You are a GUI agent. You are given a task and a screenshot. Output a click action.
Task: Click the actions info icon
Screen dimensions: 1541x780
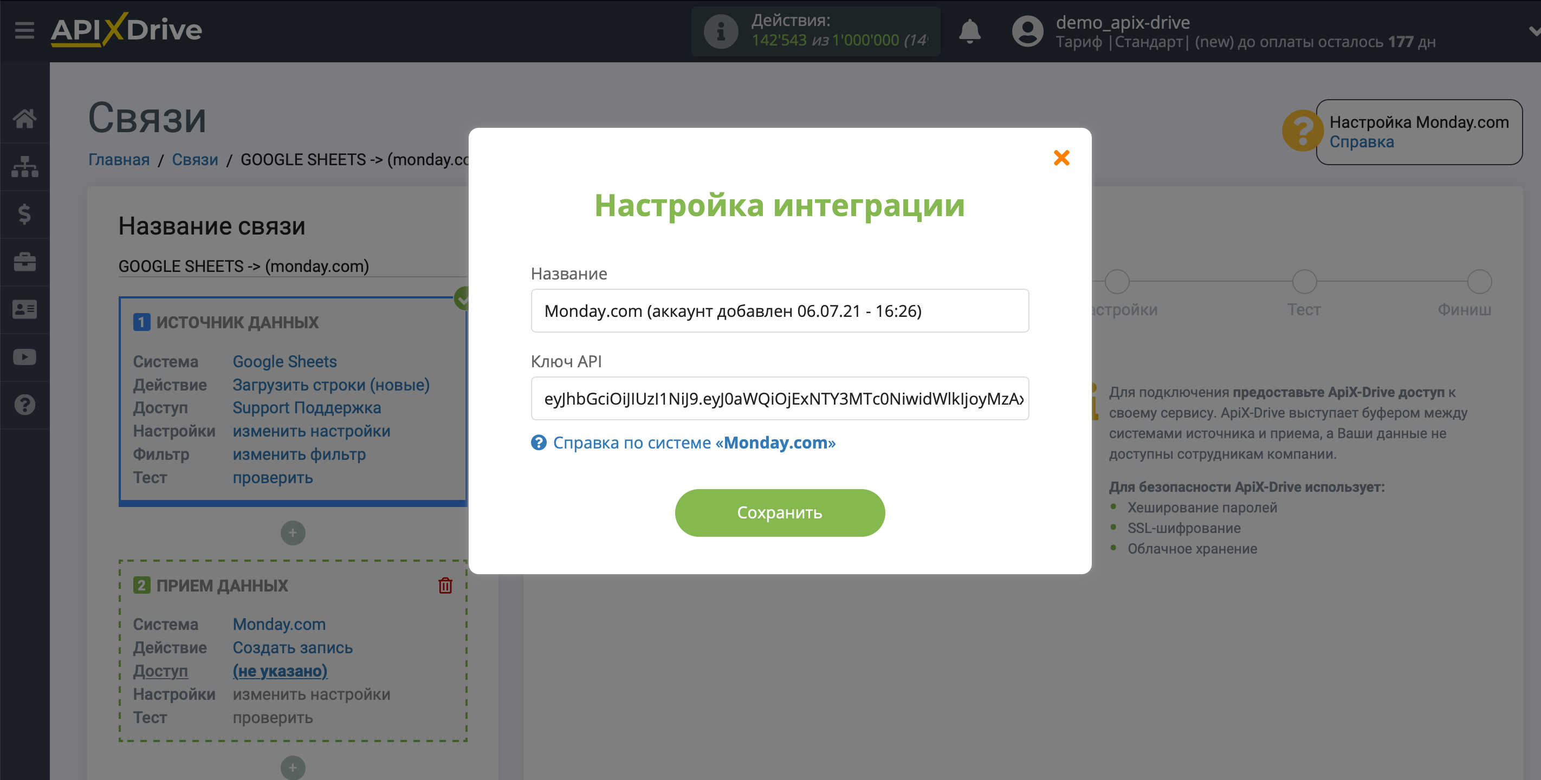[x=721, y=31]
